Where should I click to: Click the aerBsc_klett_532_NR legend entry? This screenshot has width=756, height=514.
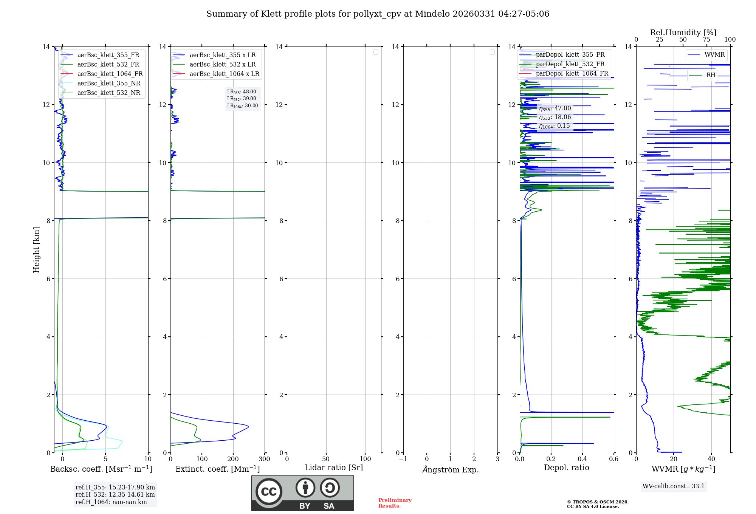tap(108, 93)
